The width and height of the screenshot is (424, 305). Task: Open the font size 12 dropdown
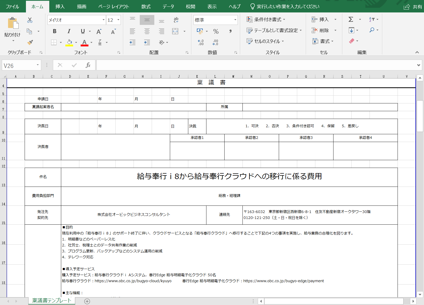(118, 20)
